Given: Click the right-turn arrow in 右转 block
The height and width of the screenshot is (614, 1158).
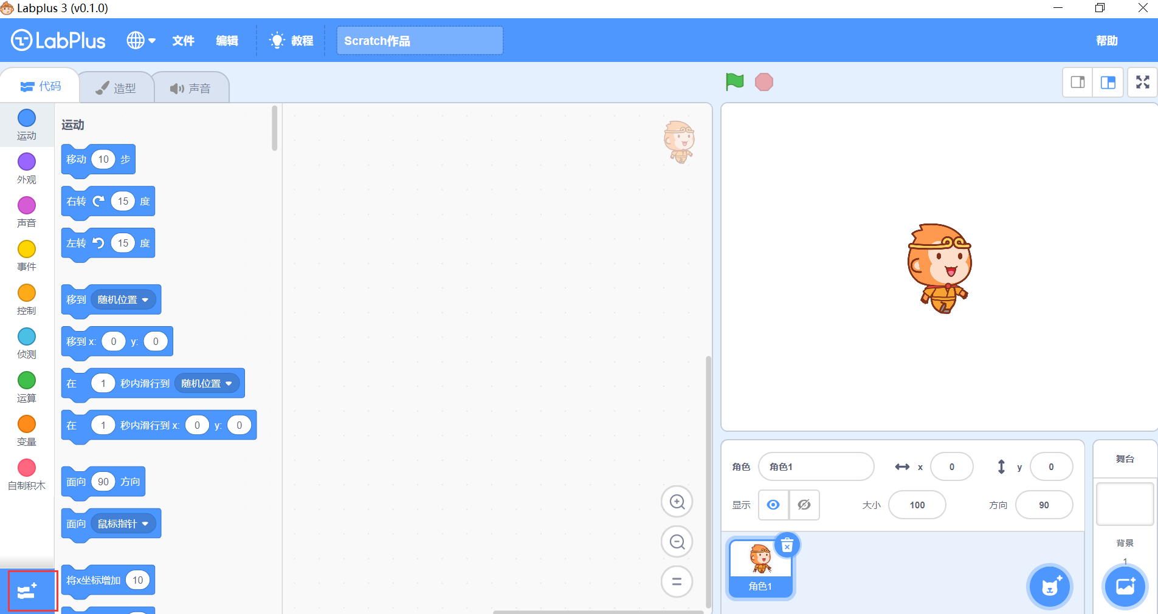Looking at the screenshot, I should pos(98,201).
